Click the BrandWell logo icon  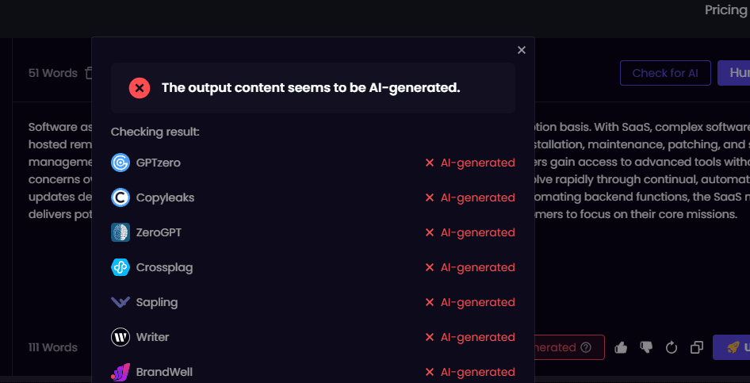121,372
